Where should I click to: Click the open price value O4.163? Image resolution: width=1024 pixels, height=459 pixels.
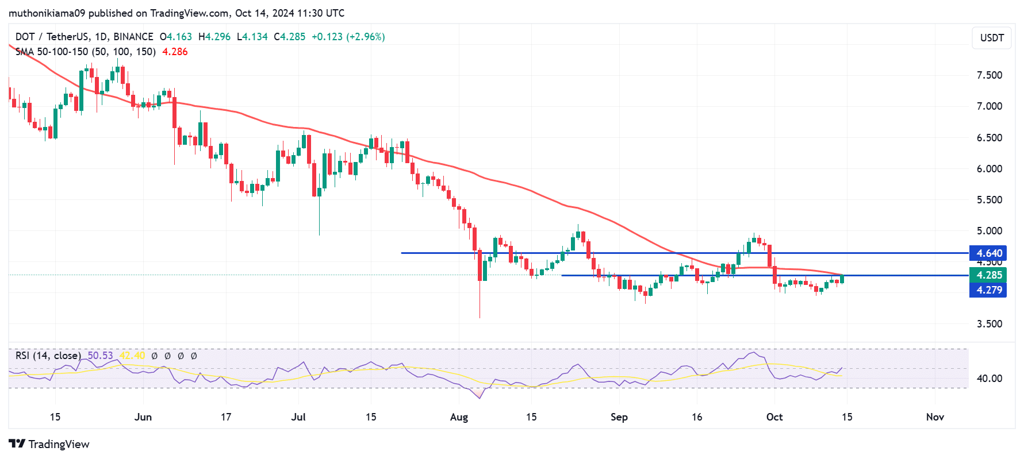pyautogui.click(x=176, y=37)
